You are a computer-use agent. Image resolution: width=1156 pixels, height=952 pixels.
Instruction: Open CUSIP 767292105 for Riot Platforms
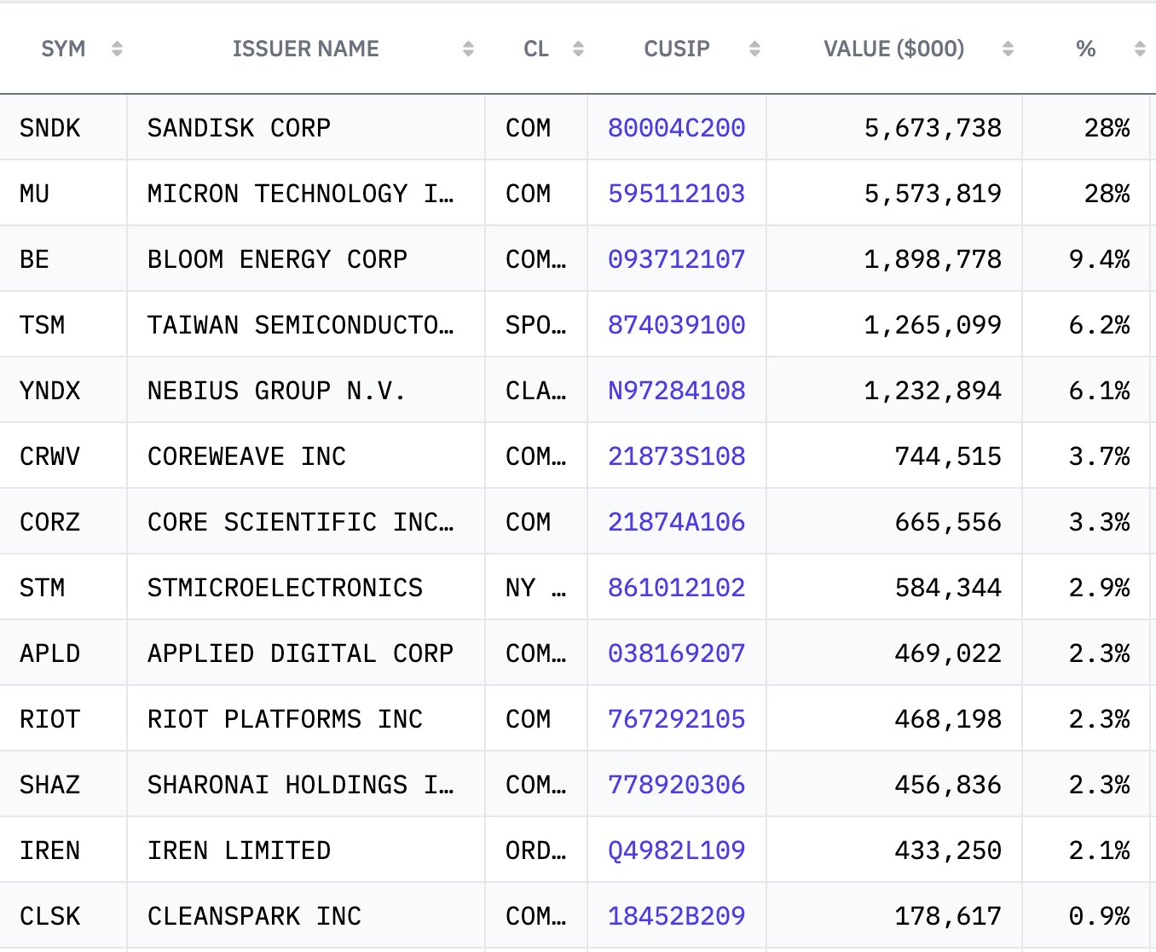677,719
